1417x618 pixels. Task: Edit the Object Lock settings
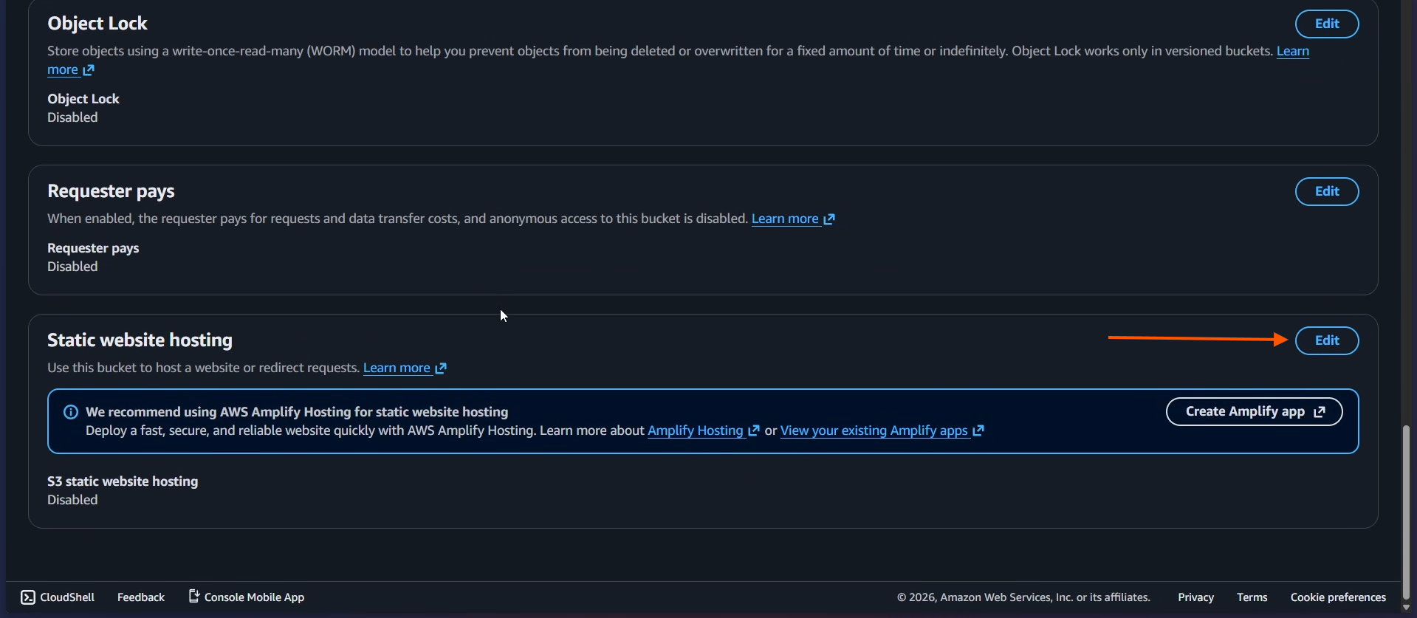click(1326, 24)
